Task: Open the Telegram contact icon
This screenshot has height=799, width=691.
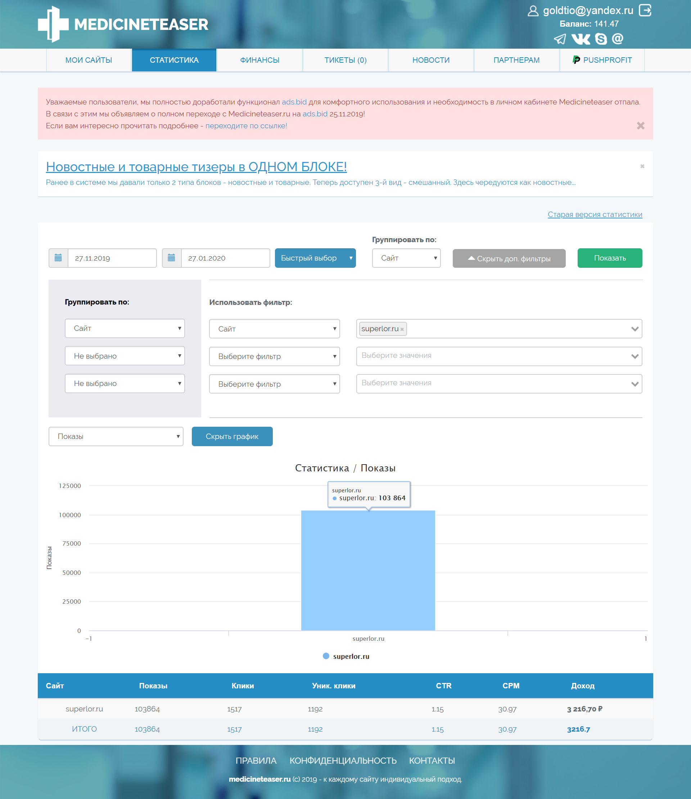Action: pos(560,39)
